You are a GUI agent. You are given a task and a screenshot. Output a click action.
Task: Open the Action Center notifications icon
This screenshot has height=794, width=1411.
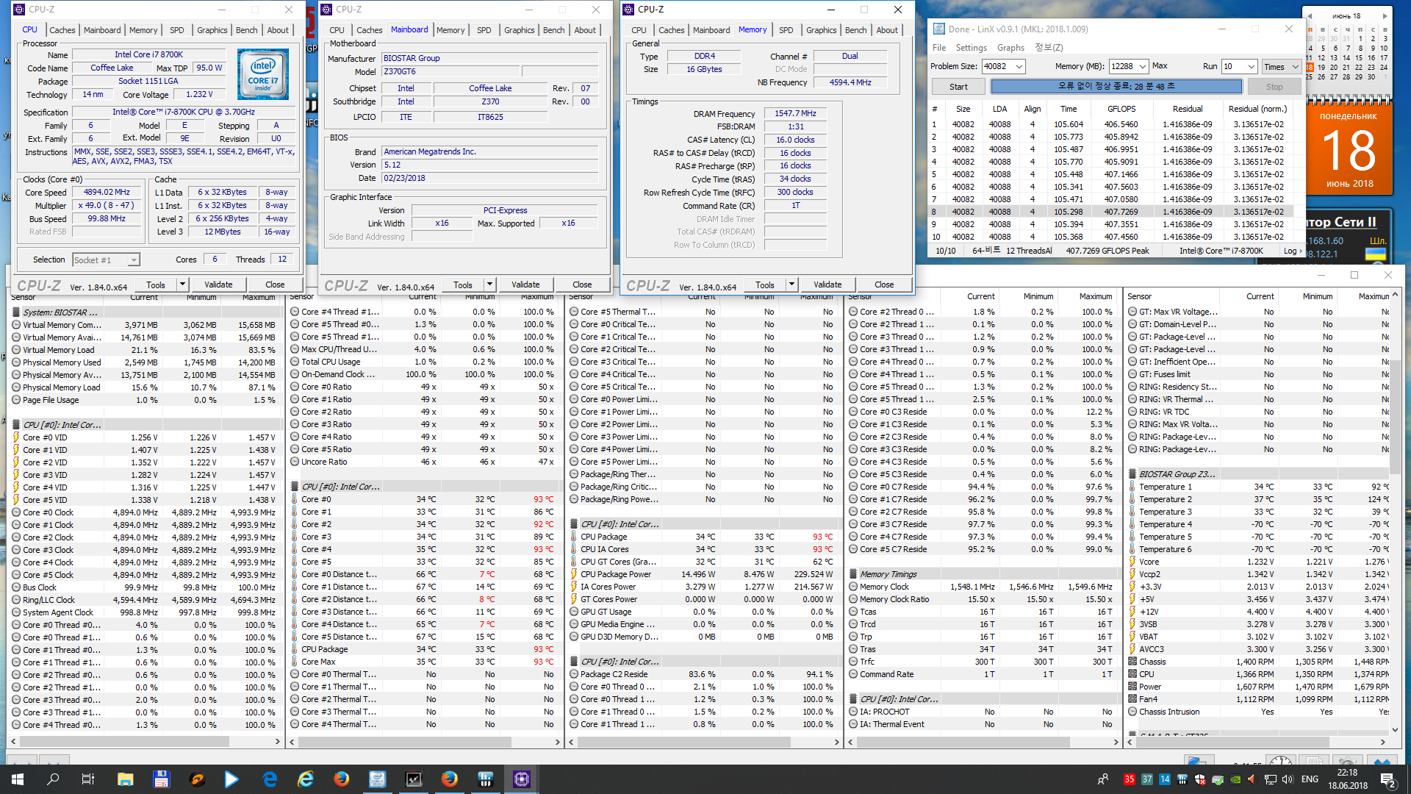click(1387, 779)
